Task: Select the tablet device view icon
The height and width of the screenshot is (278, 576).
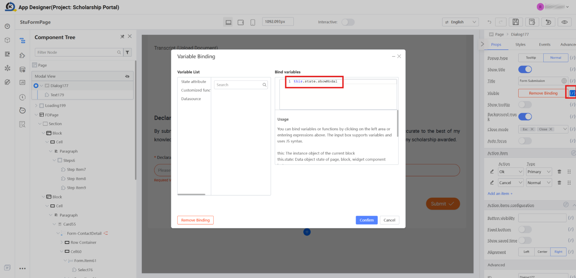Action: (241, 22)
